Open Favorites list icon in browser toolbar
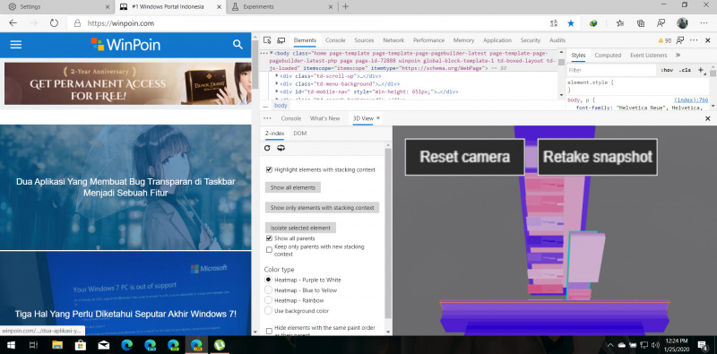Viewport: 717px width, 354px height. (619, 23)
